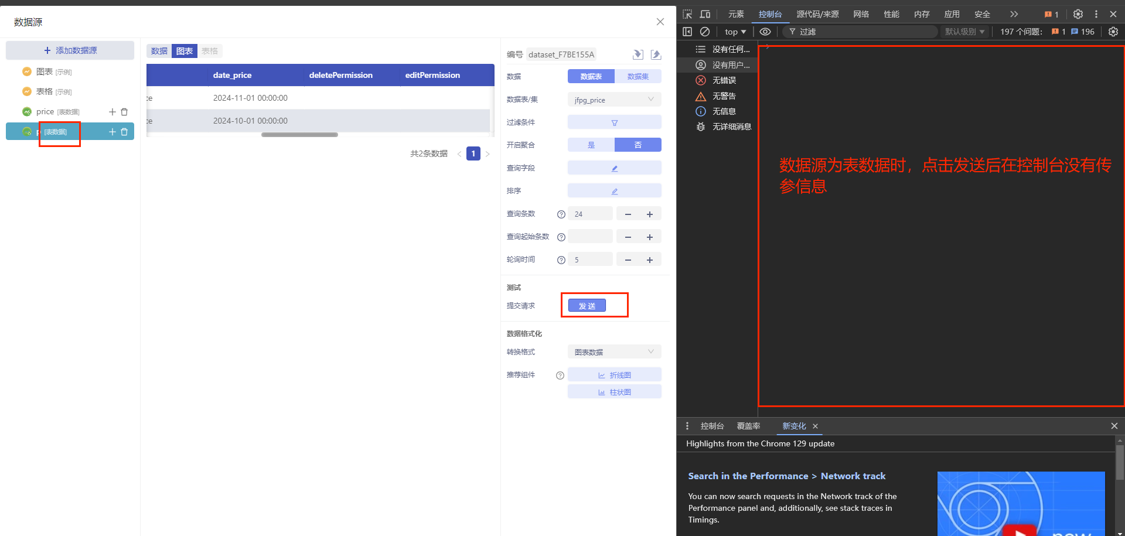Viewport: 1125px width, 536px height.
Task: Open console settings gear beside the issues count
Action: click(x=1113, y=32)
